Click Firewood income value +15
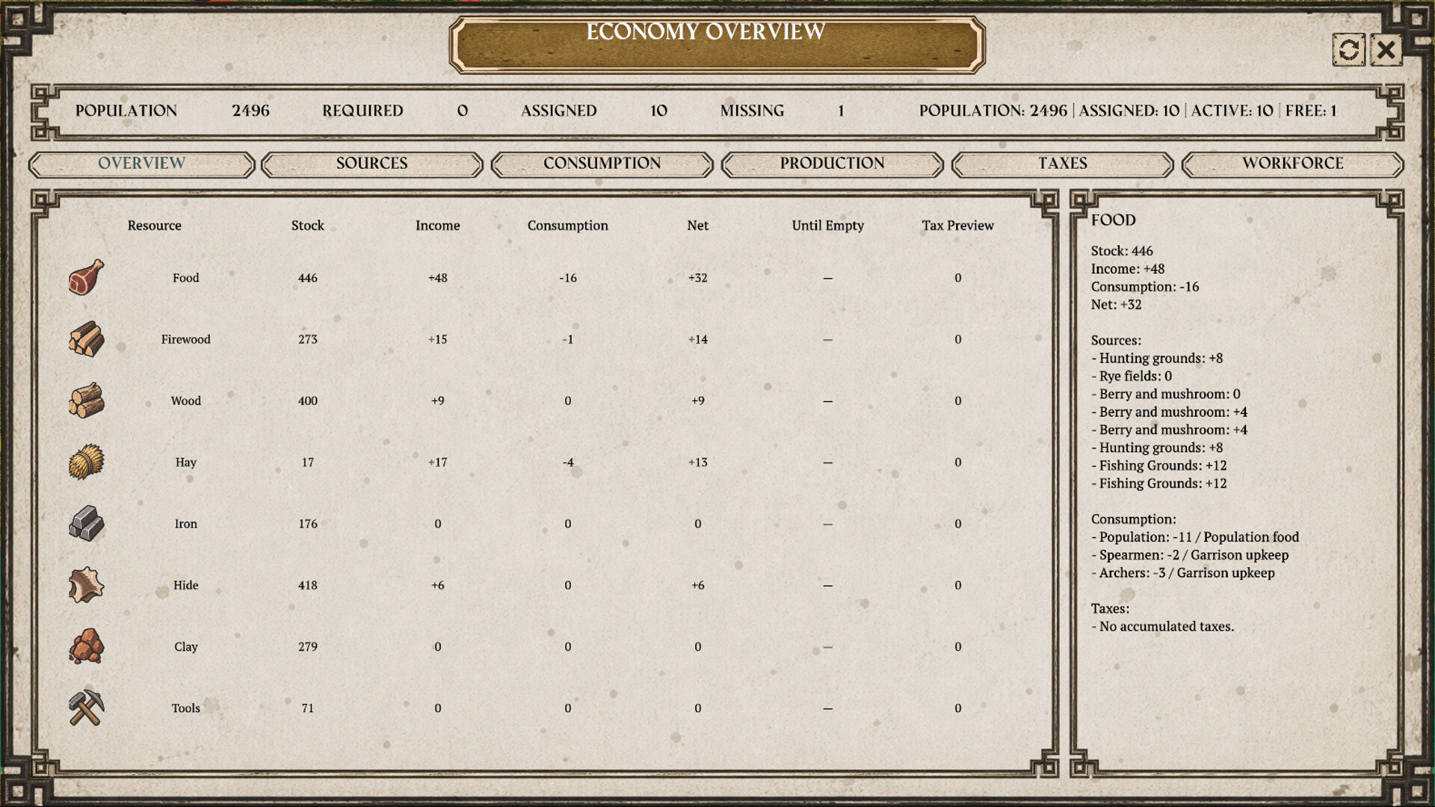Viewport: 1435px width, 807px height. pyautogui.click(x=438, y=339)
